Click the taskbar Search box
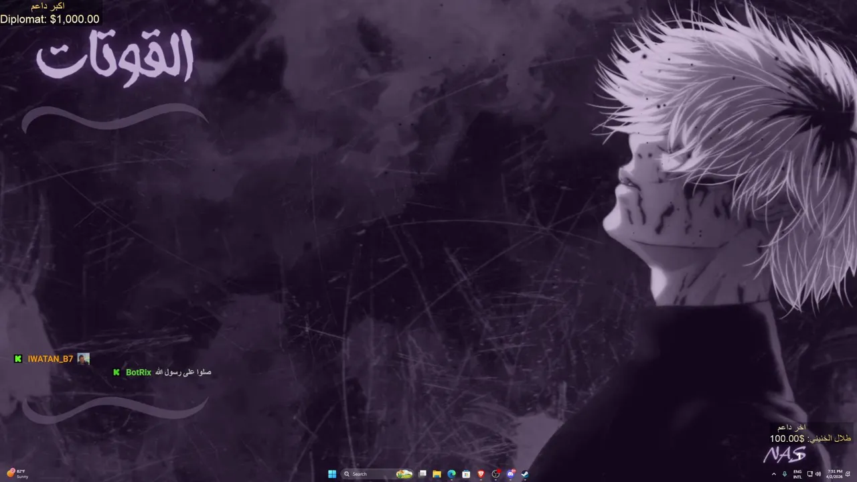This screenshot has height=482, width=857. point(377,474)
